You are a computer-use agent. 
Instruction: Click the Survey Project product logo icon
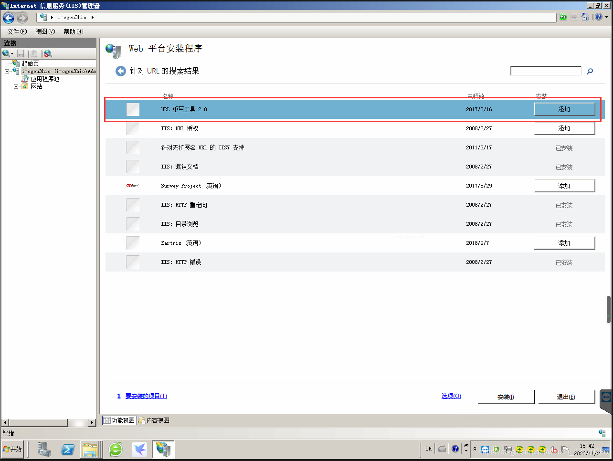[x=132, y=186]
